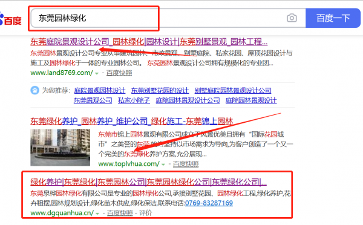Click the 评价 link

pyautogui.click(x=145, y=213)
